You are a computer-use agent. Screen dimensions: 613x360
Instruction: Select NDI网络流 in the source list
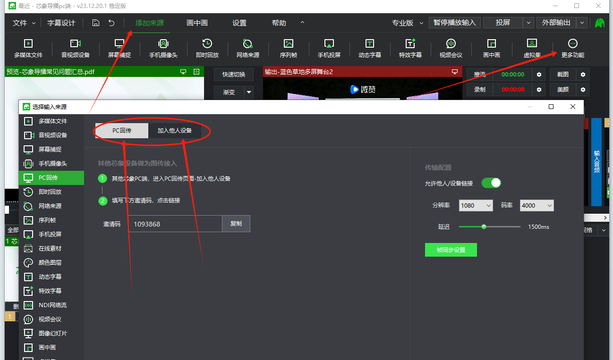tap(52, 305)
